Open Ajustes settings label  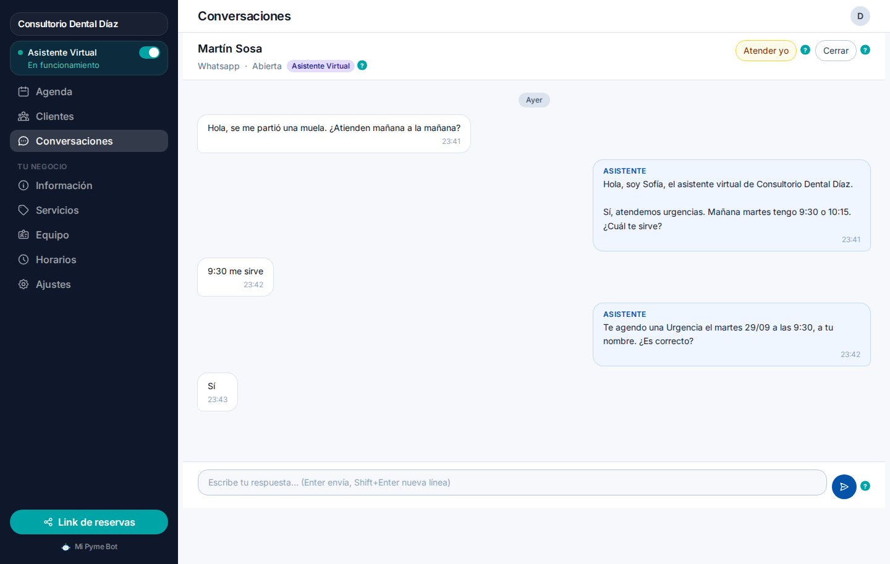(53, 284)
